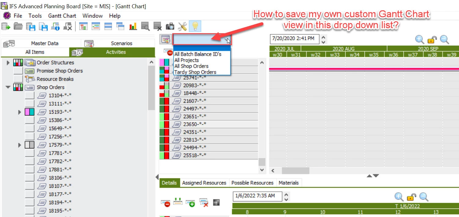The width and height of the screenshot is (459, 217).
Task: Open the indented Gantt bars view icon
Action: pyautogui.click(x=96, y=27)
